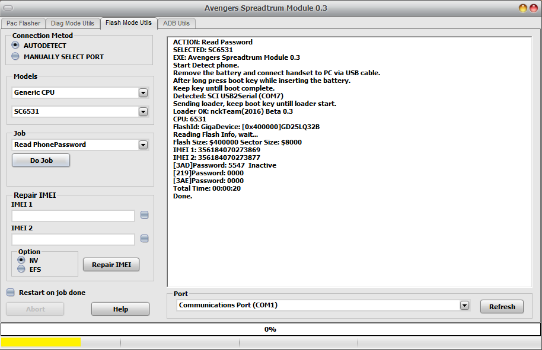This screenshot has width=542, height=350.
Task: Expand the Communications Port (COM1) dropdown
Action: point(464,305)
